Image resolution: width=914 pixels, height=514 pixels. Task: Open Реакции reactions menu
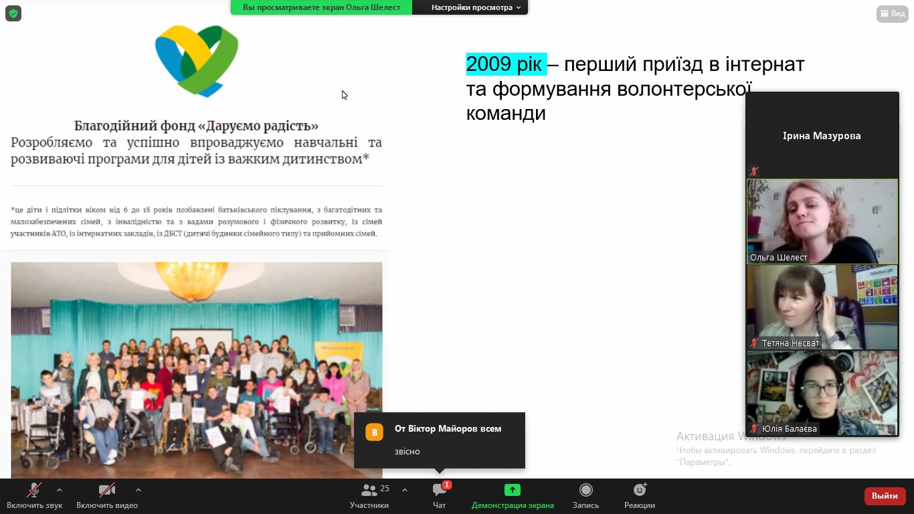(x=640, y=496)
